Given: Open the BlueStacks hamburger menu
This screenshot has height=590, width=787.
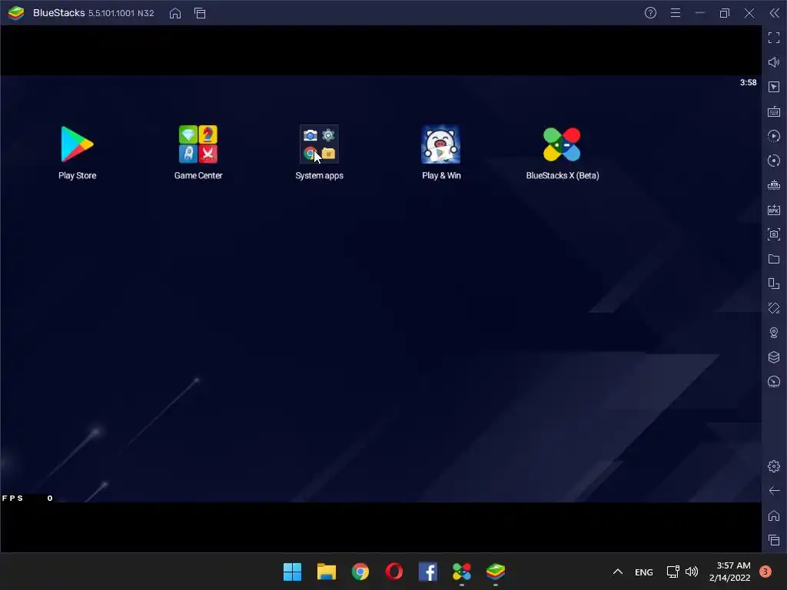Looking at the screenshot, I should 676,13.
